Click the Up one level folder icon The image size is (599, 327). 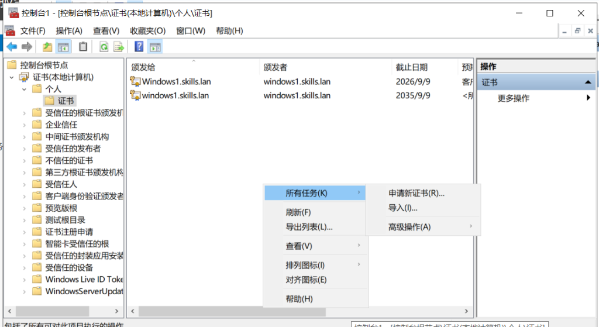point(47,47)
